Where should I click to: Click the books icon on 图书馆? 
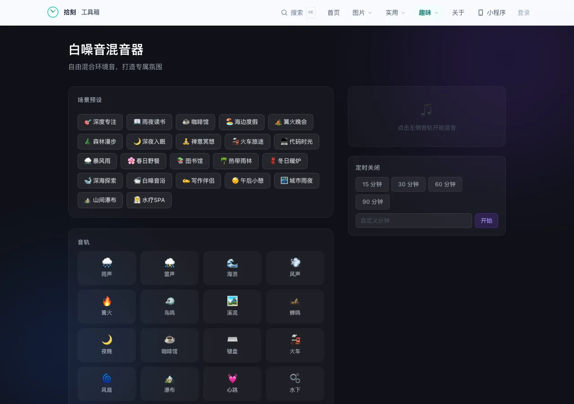[x=180, y=161]
